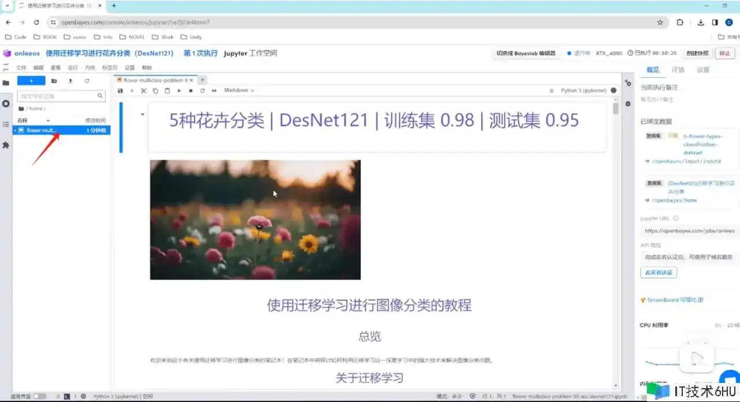Open the 内核 menu
This screenshot has width=740, height=402.
[x=90, y=68]
